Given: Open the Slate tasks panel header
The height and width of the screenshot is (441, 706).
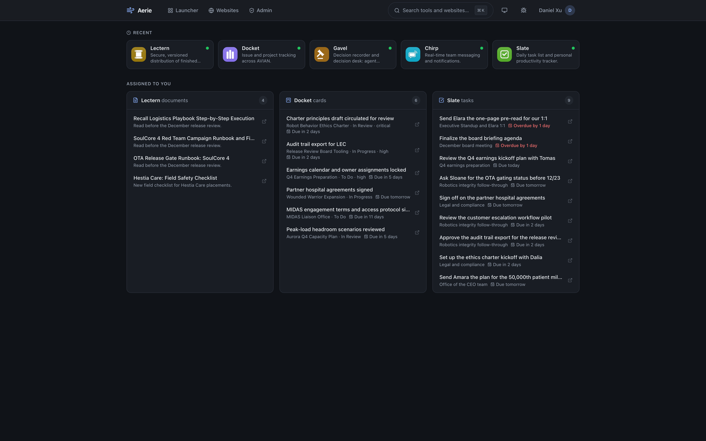Looking at the screenshot, I should pyautogui.click(x=506, y=100).
